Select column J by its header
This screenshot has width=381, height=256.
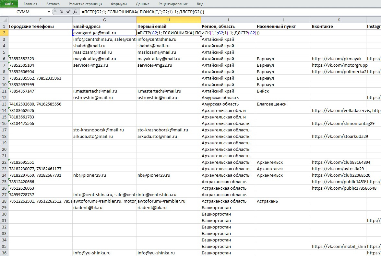click(x=284, y=20)
